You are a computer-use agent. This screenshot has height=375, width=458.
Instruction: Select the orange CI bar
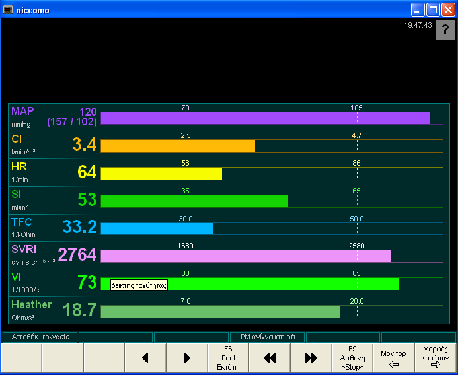tap(272, 146)
